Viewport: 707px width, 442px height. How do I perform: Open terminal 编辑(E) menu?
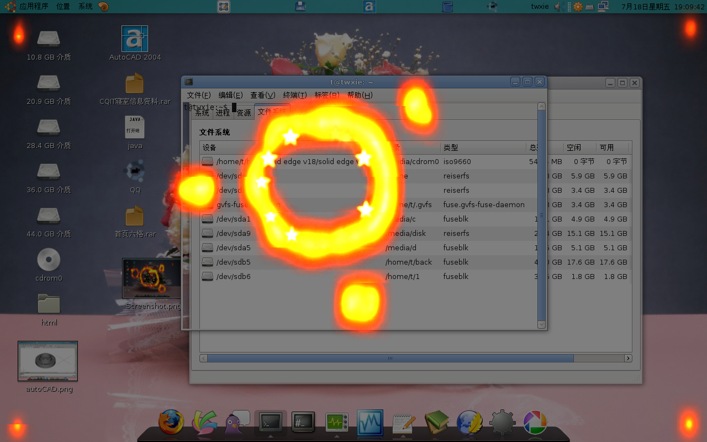[230, 95]
